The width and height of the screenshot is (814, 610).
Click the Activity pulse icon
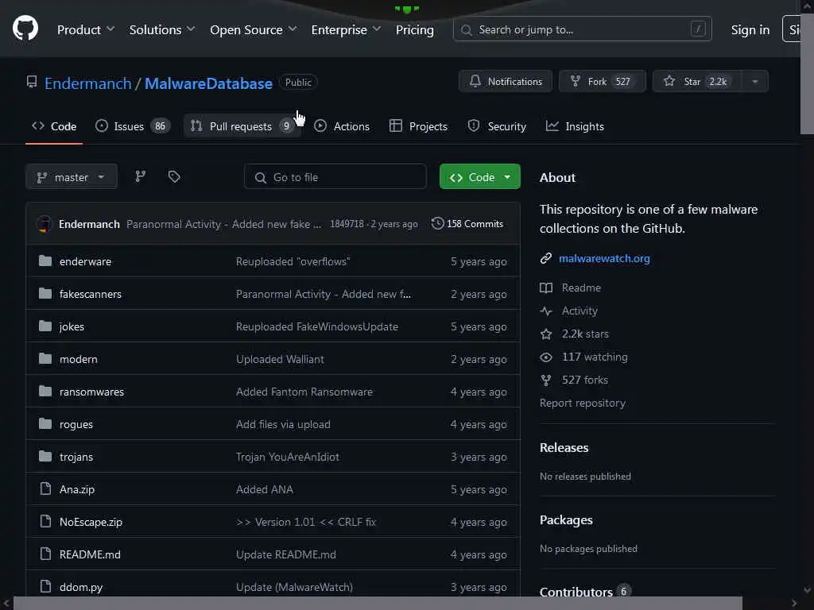click(x=546, y=311)
